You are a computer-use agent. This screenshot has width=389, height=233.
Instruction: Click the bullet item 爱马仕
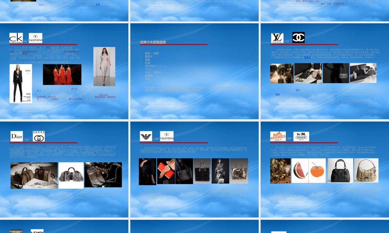click(149, 75)
